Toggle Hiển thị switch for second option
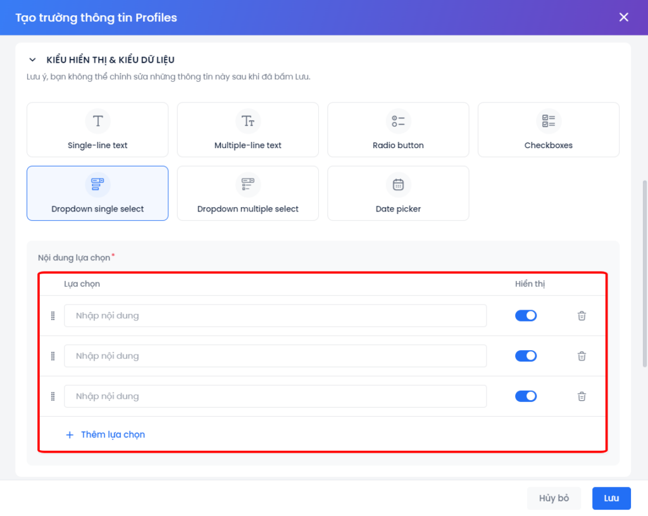Viewport: 648px width, 516px height. pyautogui.click(x=526, y=356)
